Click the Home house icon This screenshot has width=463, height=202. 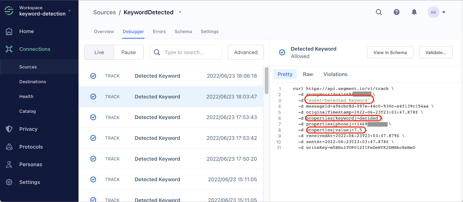pyautogui.click(x=9, y=31)
